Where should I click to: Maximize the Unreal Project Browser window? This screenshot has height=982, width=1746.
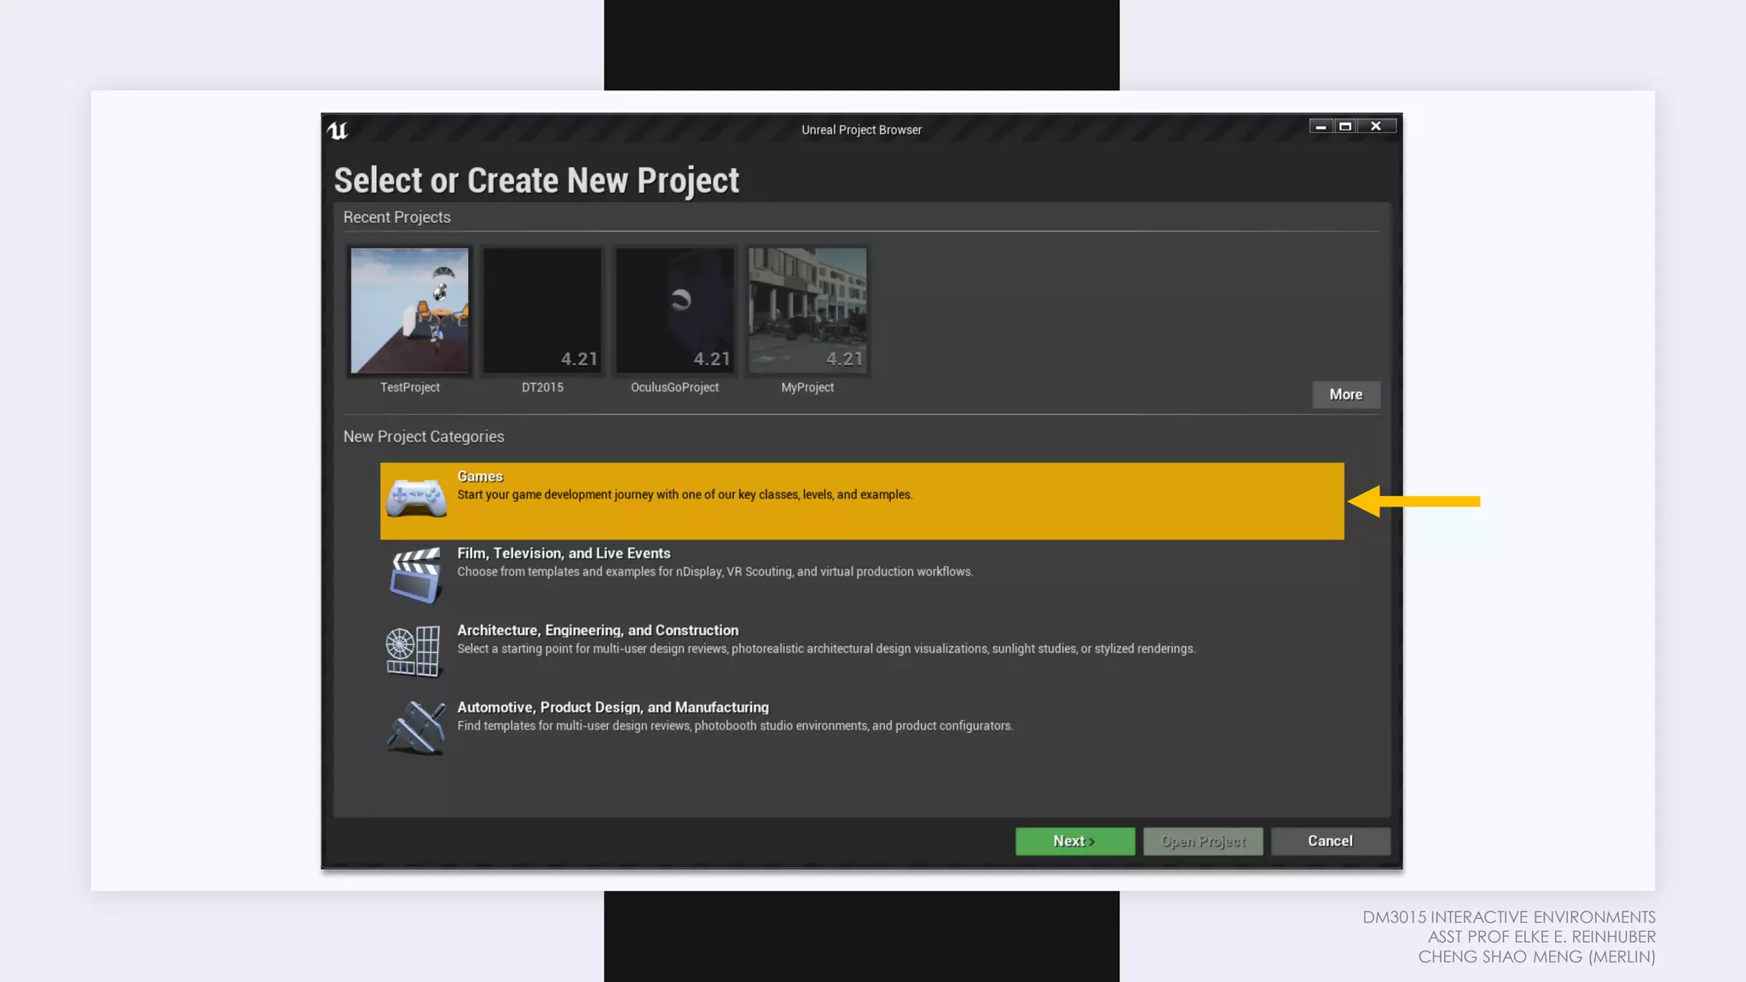1345,126
